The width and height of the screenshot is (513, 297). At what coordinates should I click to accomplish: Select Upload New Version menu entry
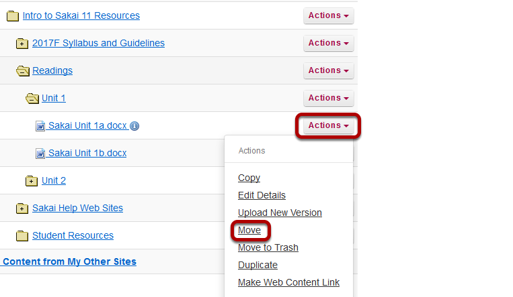click(x=280, y=213)
